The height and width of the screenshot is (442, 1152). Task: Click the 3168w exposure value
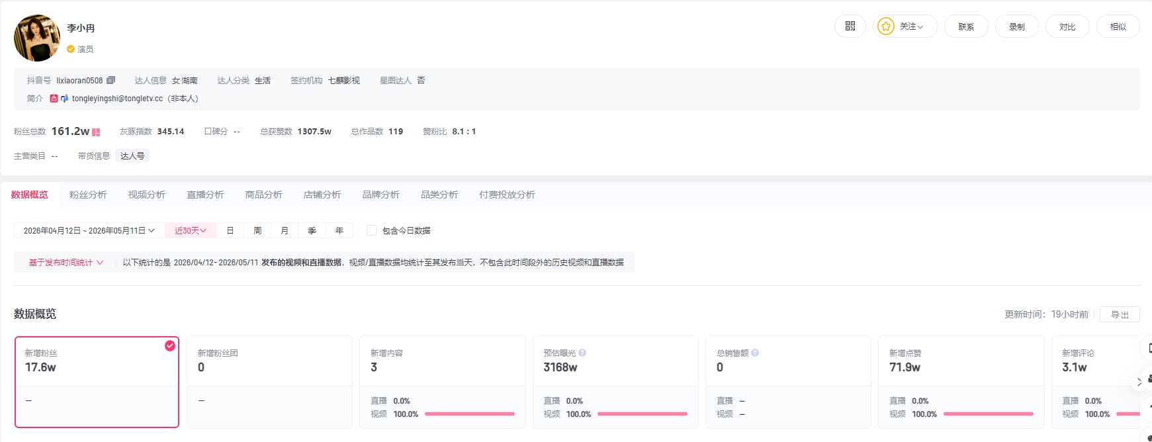pos(560,367)
